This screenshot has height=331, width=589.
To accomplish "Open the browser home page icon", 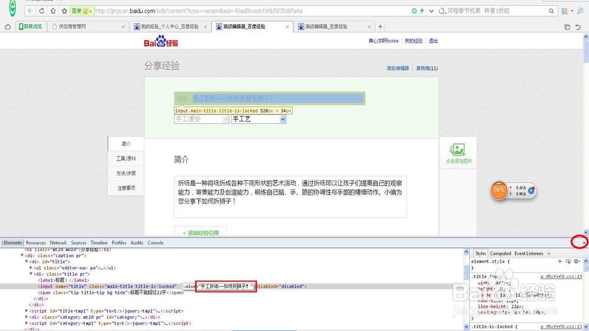I will click(53, 11).
